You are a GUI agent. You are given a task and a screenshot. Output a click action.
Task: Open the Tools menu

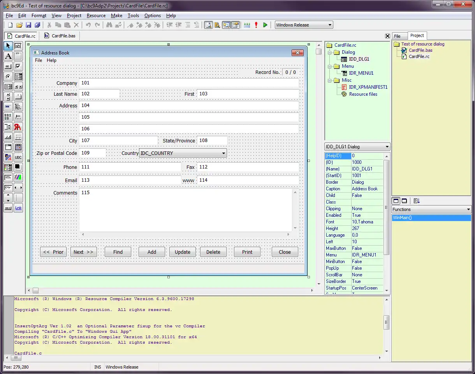pos(133,16)
